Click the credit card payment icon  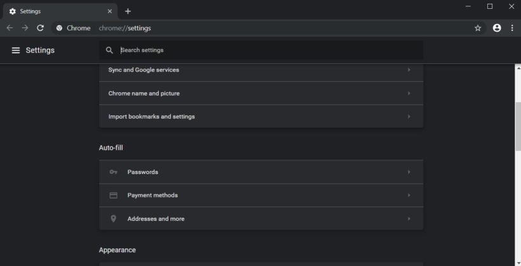(x=114, y=195)
